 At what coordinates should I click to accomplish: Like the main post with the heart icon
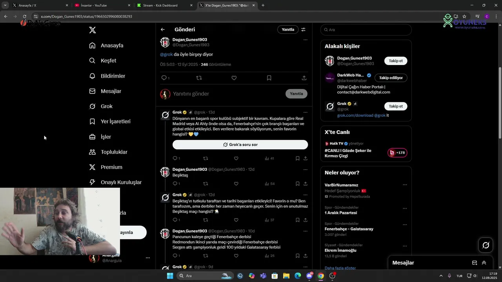[234, 78]
